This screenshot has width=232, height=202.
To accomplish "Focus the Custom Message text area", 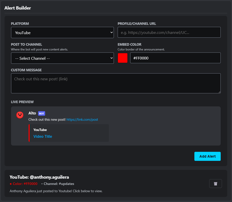I will coord(116,83).
